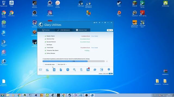174x97 pixels.
Task: Open the Cheat Engine desktop shortcut
Action: (81, 4)
